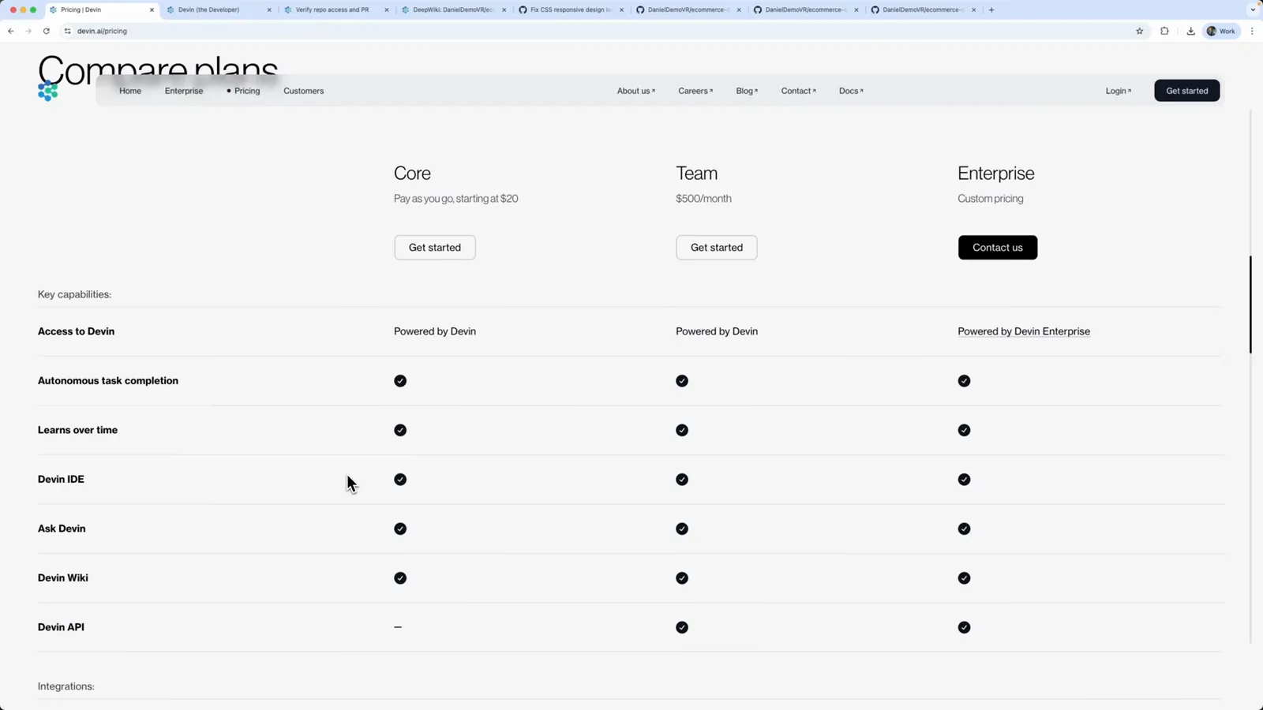Click Core Ask Devin checkmark
The height and width of the screenshot is (710, 1263).
point(400,529)
